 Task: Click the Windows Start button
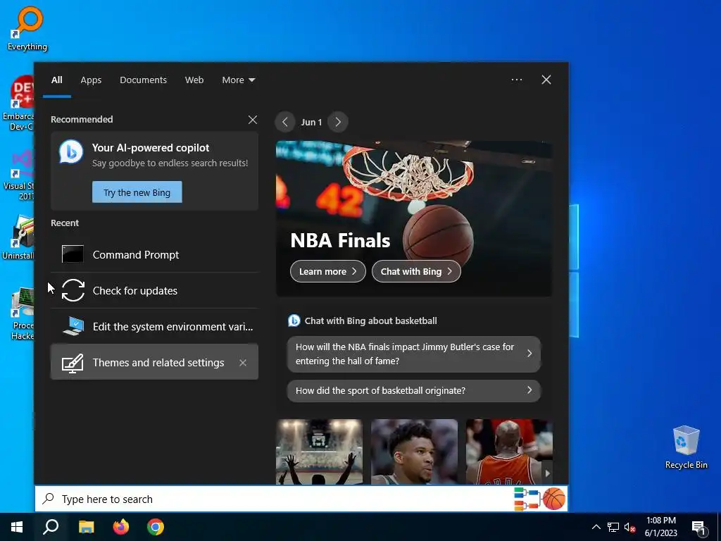[17, 527]
